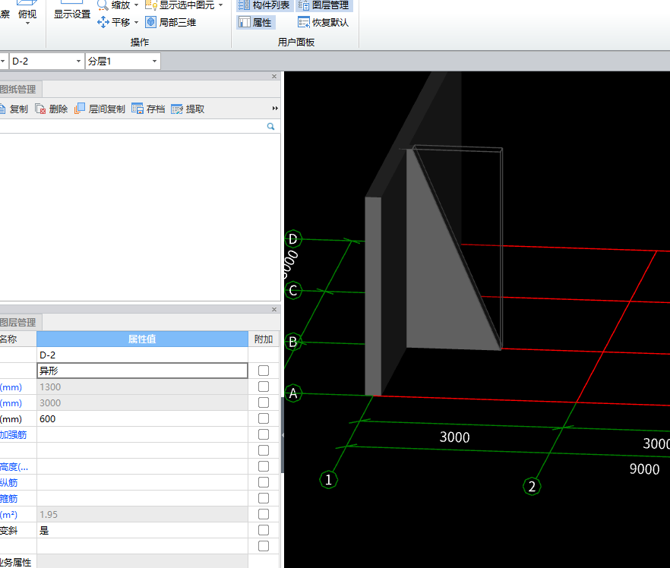Select the 平移 pan tool
Image resolution: width=670 pixels, height=568 pixels.
coord(104,22)
